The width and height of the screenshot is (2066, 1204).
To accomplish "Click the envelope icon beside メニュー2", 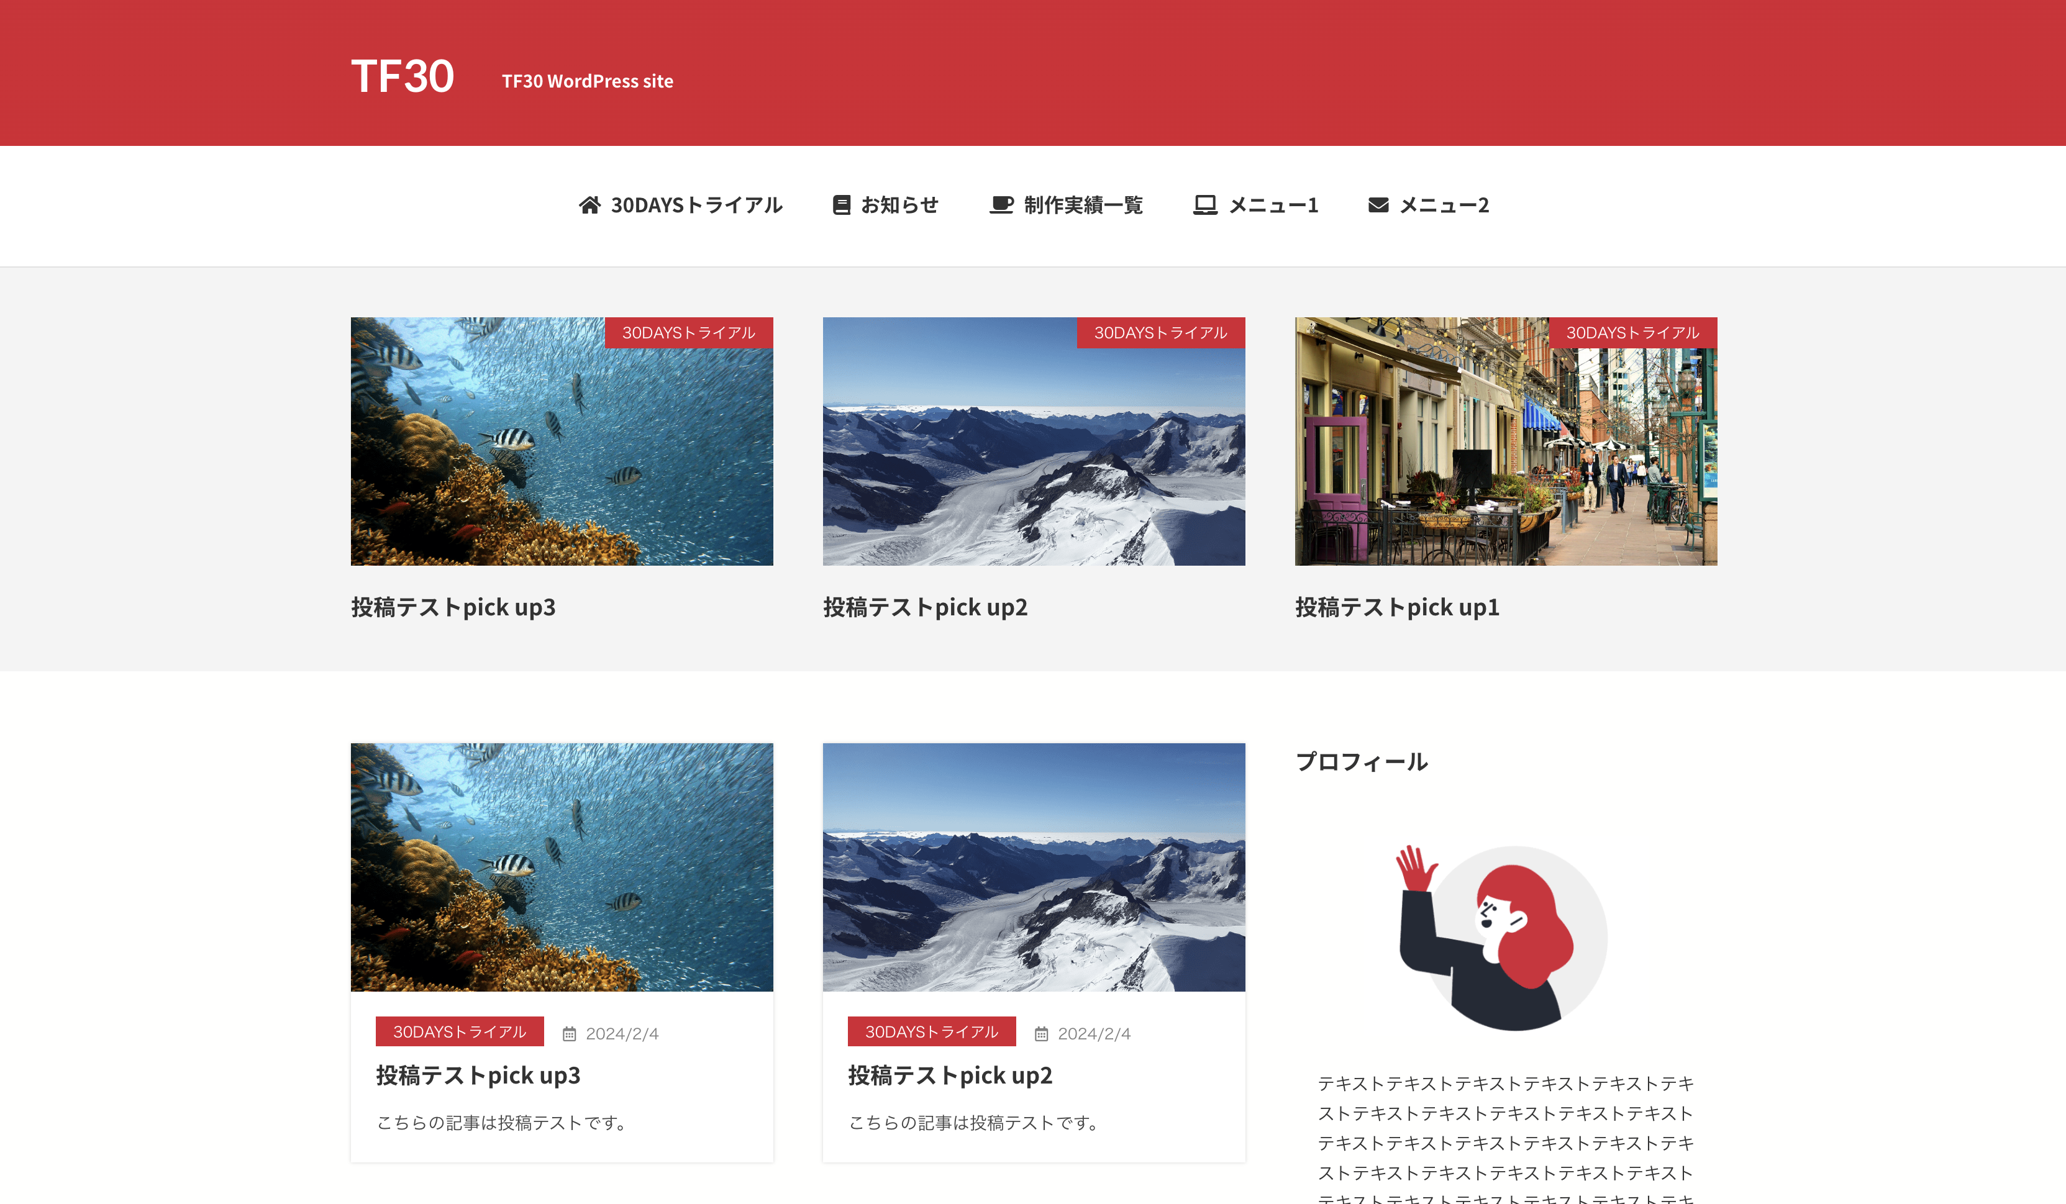I will point(1378,205).
